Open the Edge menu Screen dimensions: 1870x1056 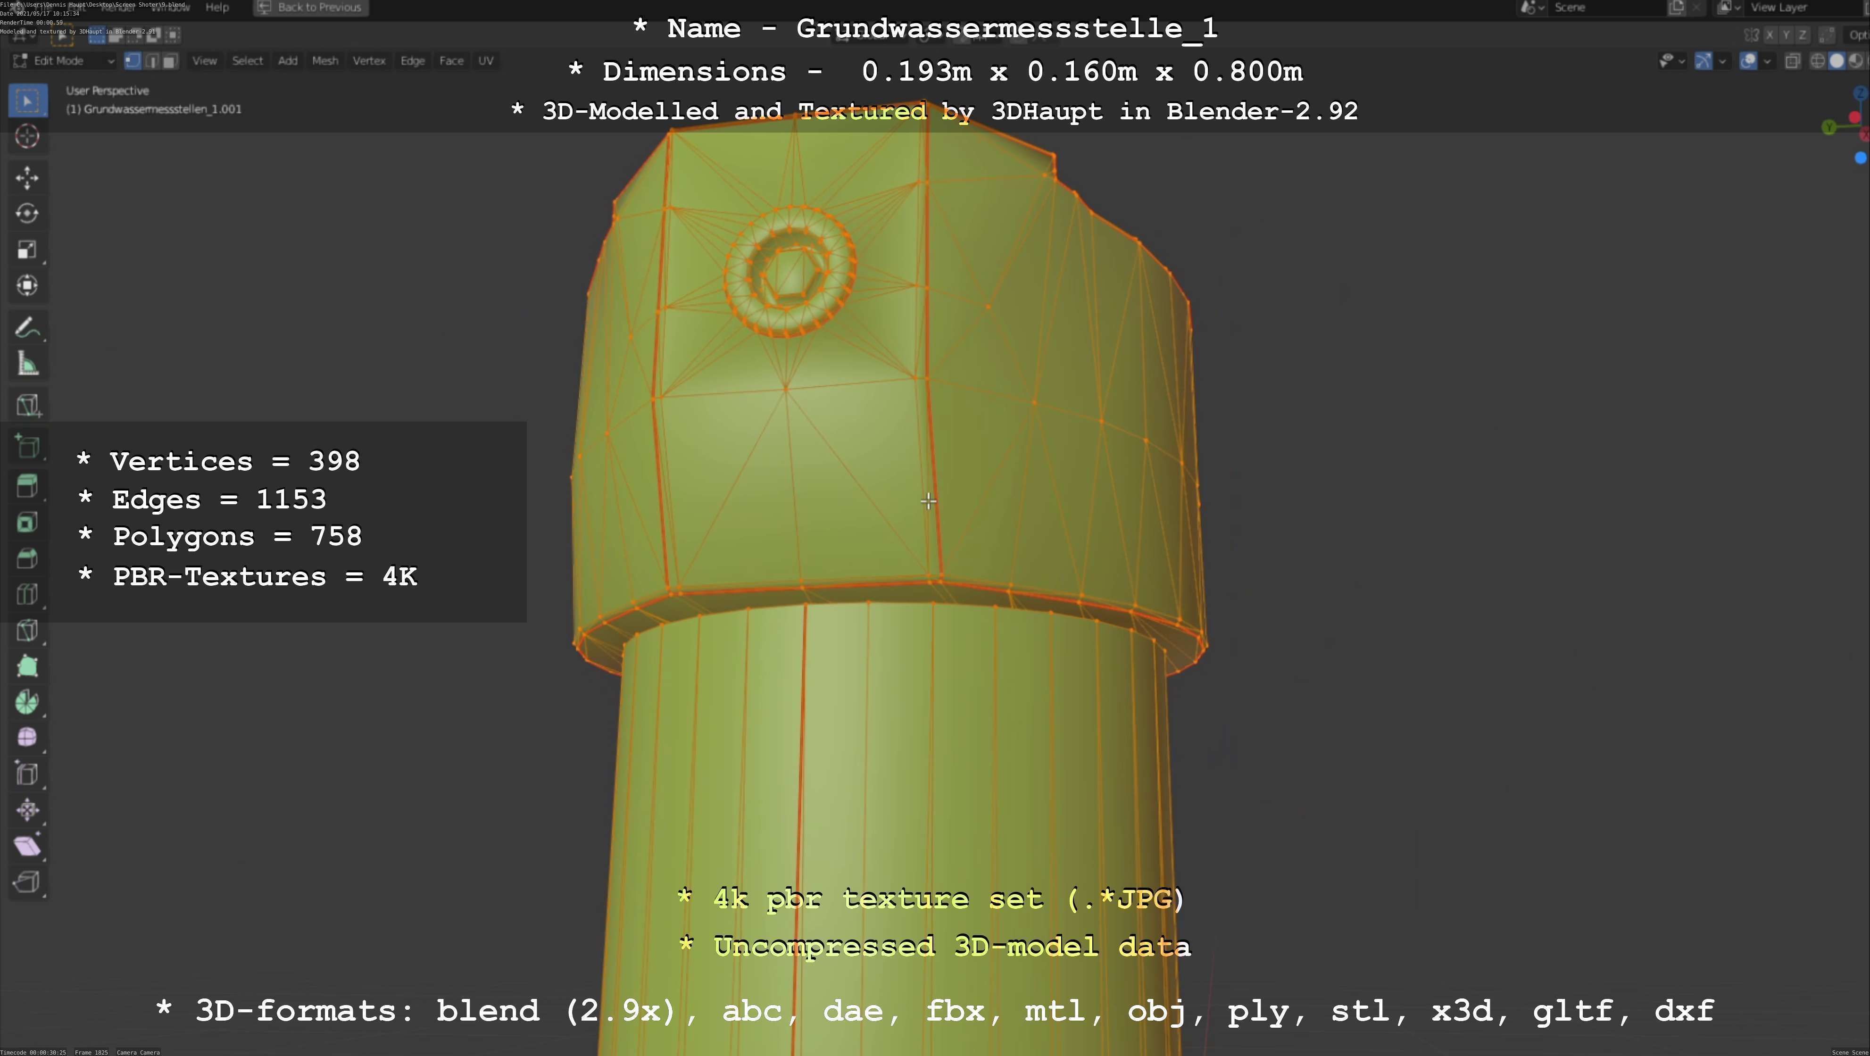coord(412,61)
